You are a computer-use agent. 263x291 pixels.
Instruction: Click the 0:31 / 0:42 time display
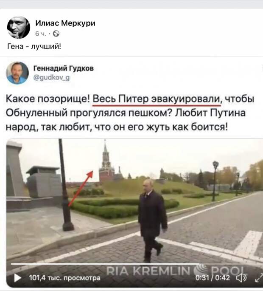point(213,278)
